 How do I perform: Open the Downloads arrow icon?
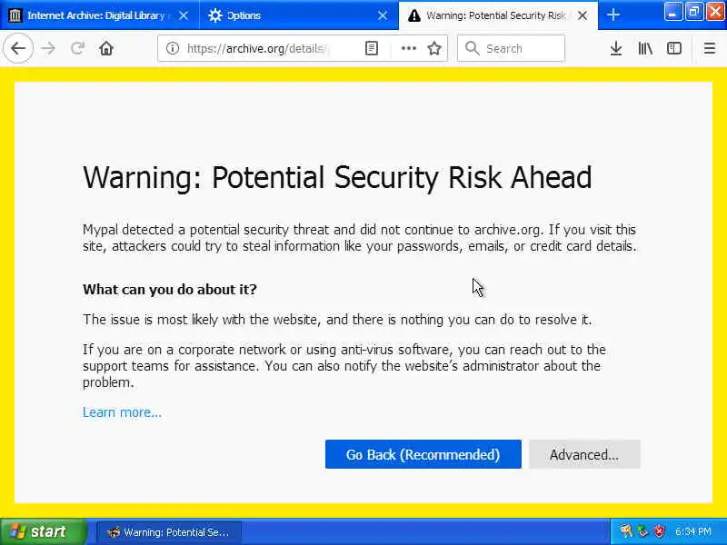pos(615,49)
